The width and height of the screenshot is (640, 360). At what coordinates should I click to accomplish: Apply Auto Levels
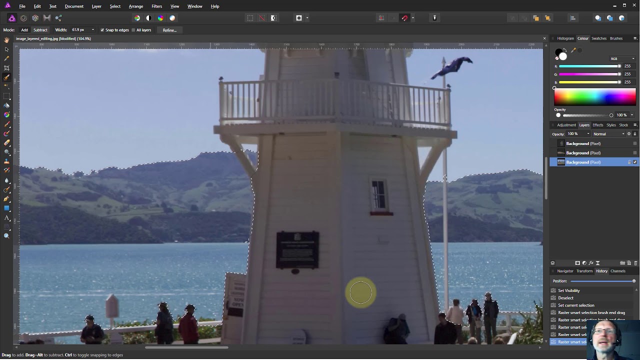click(137, 18)
